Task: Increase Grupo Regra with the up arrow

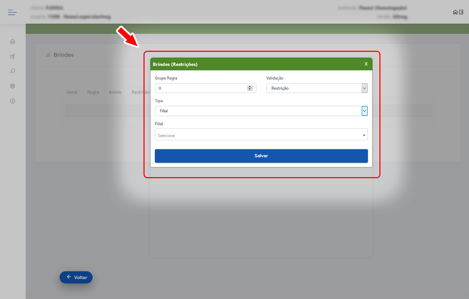Action: [250, 86]
